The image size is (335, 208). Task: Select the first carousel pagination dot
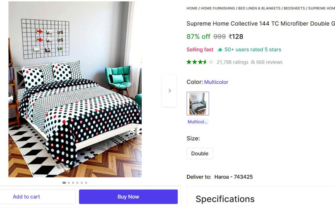(x=64, y=183)
